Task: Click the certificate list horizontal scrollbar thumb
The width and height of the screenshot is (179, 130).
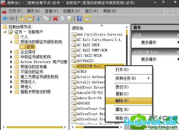Action: (79, 127)
